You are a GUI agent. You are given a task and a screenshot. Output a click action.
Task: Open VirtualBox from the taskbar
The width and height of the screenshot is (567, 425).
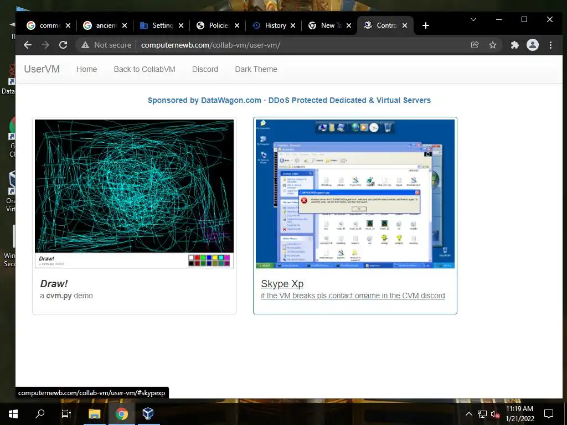(148, 414)
